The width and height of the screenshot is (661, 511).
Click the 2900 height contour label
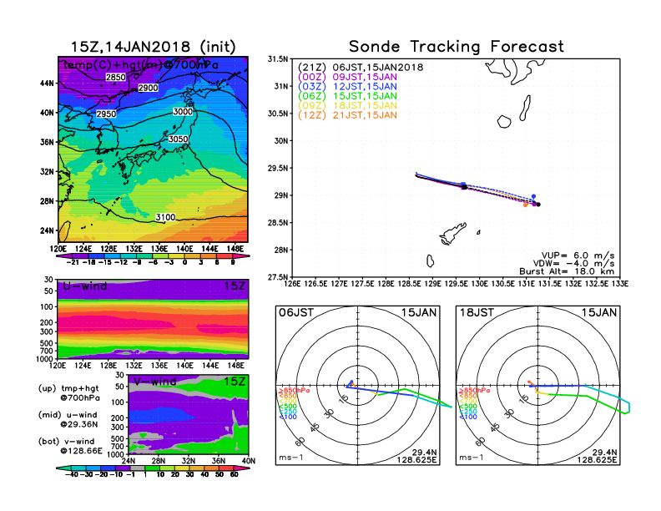(x=148, y=88)
